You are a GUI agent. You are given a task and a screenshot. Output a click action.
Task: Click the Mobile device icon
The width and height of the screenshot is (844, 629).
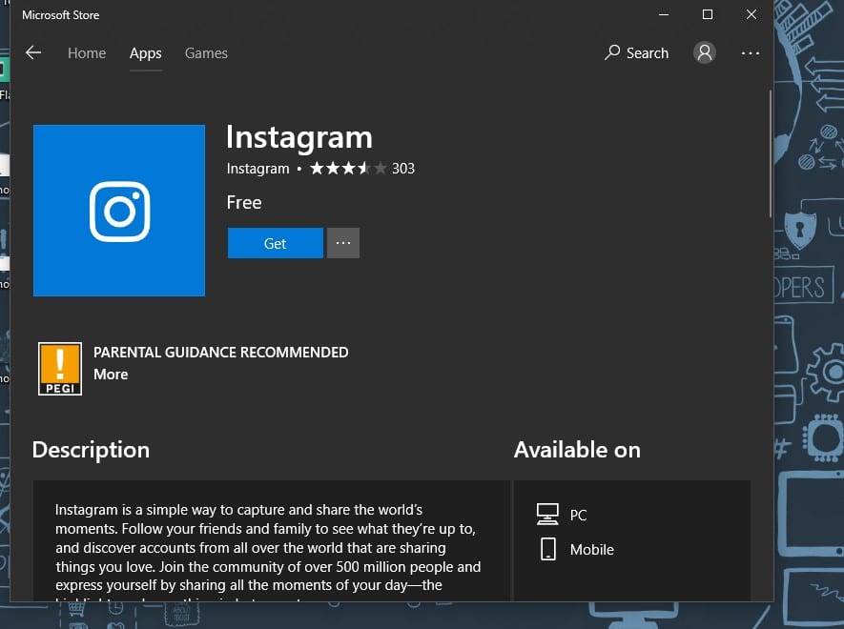tap(548, 549)
